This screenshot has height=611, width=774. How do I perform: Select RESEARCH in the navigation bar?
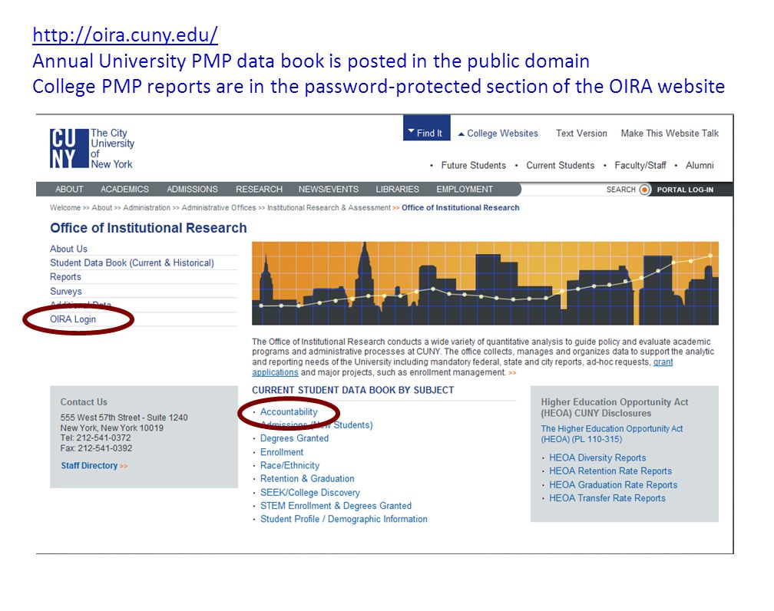[260, 190]
